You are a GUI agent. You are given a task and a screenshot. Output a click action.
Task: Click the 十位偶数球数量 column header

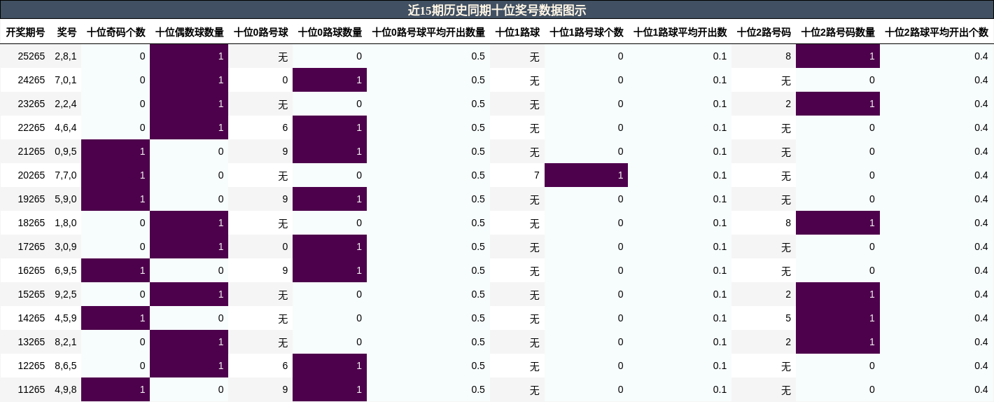click(190, 32)
